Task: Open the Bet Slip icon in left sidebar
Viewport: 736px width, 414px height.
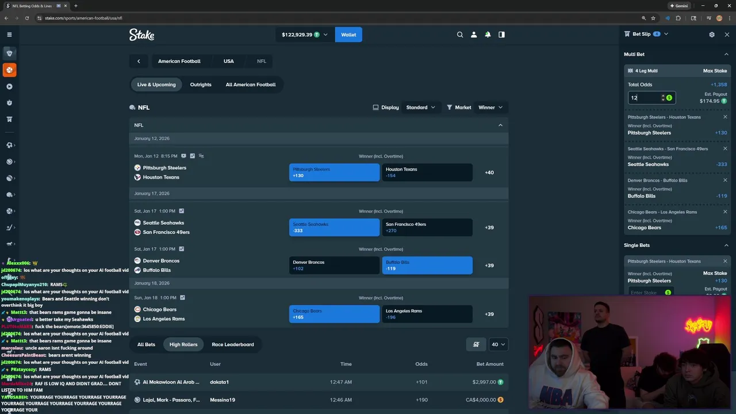Action: click(x=9, y=119)
